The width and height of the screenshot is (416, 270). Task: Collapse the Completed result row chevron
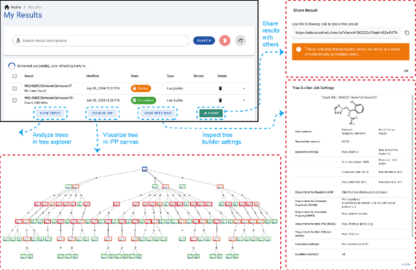[244, 101]
